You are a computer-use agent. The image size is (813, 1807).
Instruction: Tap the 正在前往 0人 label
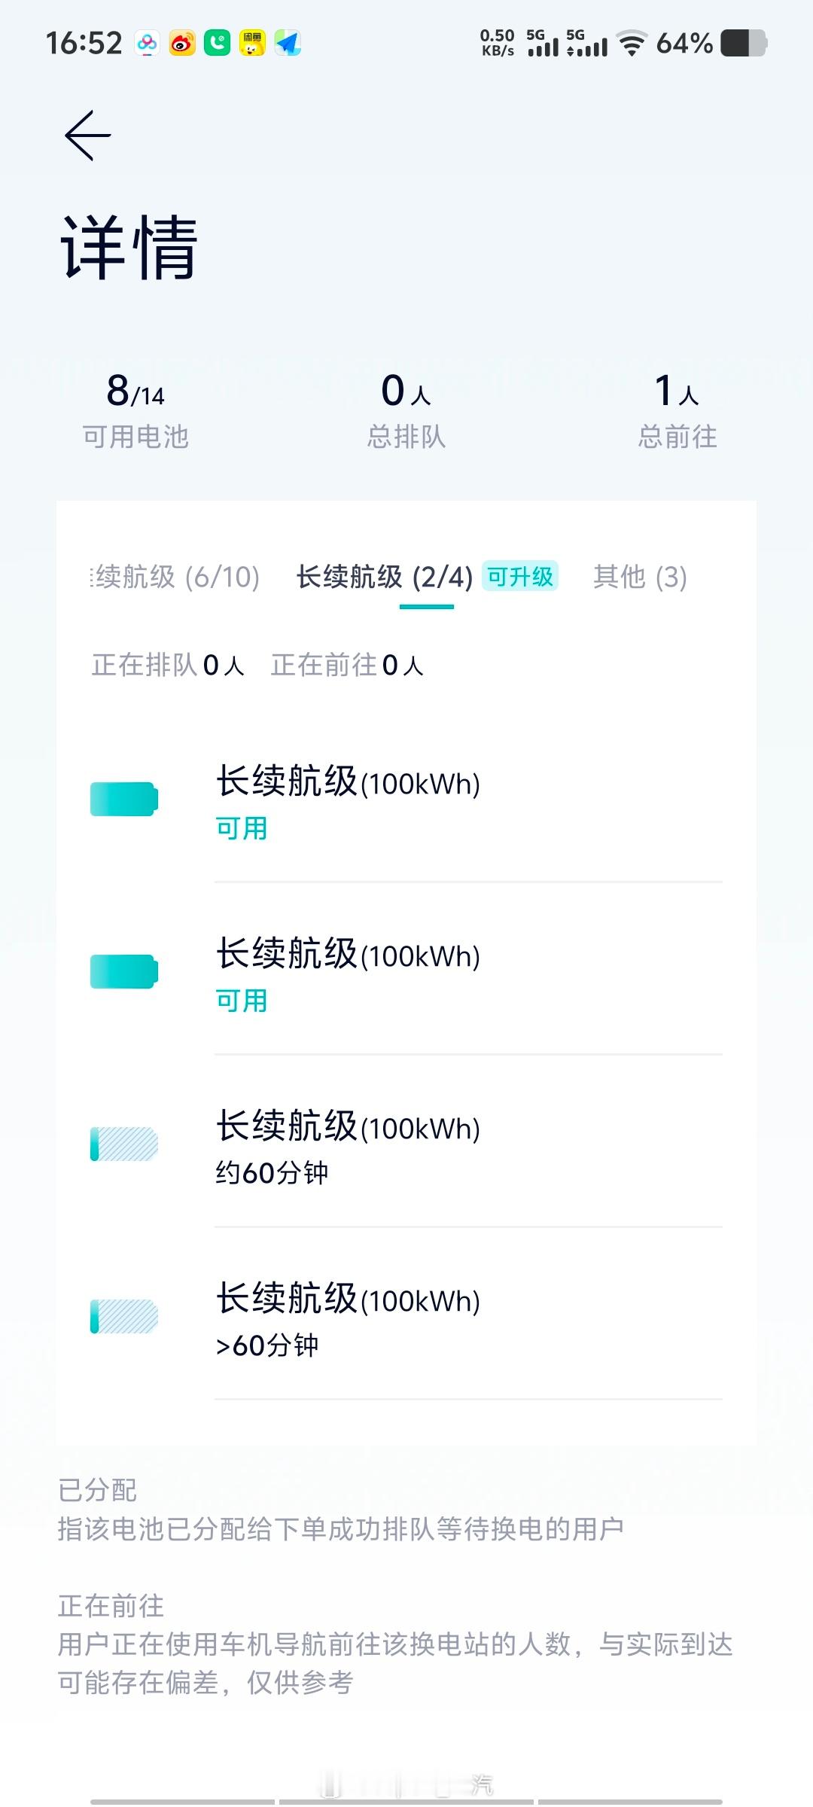[348, 665]
